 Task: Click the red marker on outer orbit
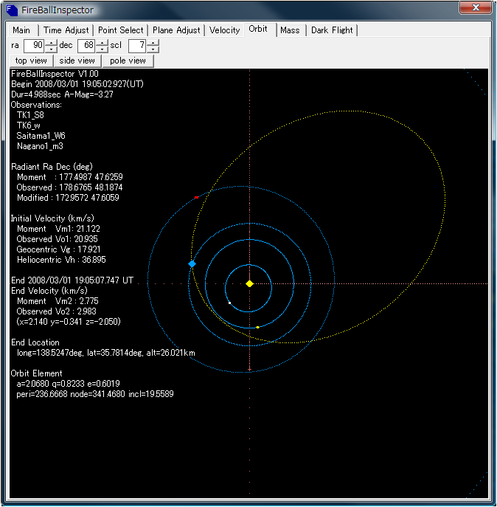(x=196, y=197)
